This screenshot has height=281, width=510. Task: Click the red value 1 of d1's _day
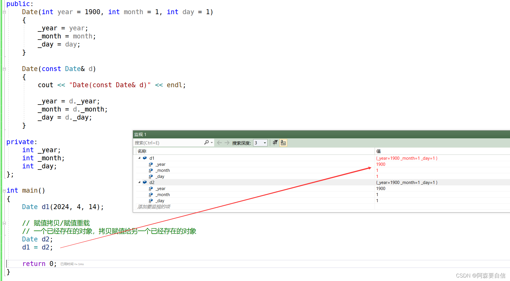point(377,176)
